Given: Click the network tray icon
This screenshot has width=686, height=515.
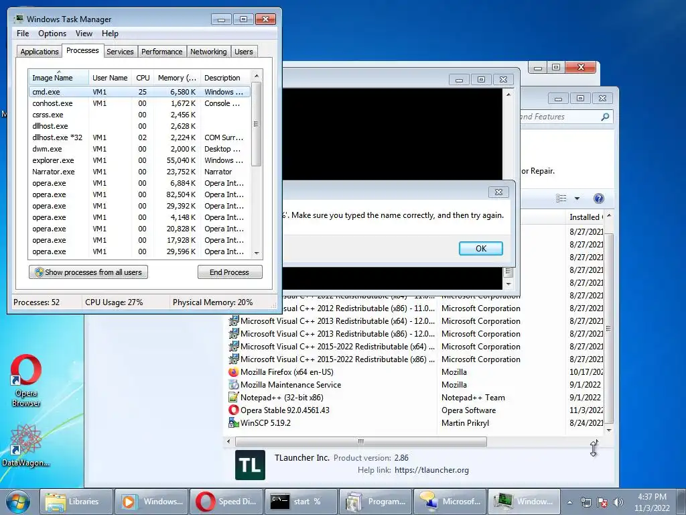Looking at the screenshot, I should click(x=586, y=502).
